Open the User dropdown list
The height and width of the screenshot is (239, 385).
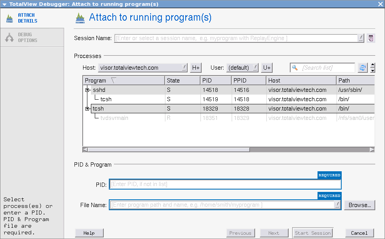click(255, 68)
